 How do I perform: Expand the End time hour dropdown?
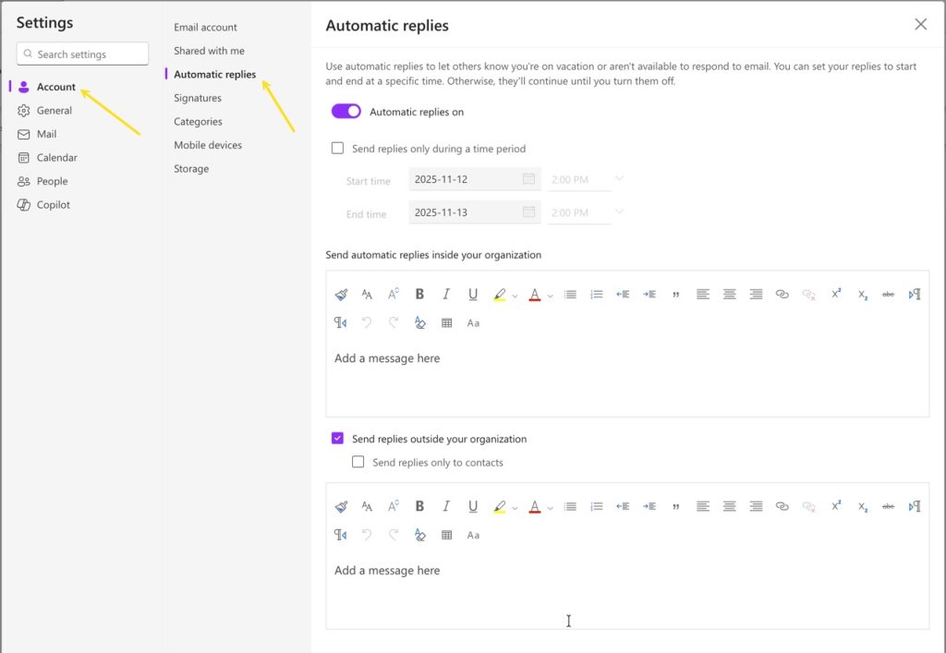point(619,212)
